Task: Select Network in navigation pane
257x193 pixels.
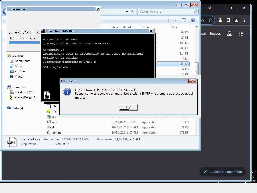Action: (x=18, y=108)
